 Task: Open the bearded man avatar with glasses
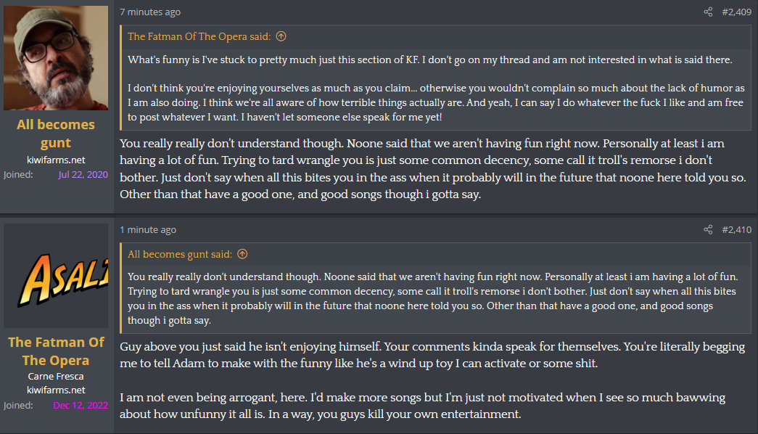tap(56, 58)
